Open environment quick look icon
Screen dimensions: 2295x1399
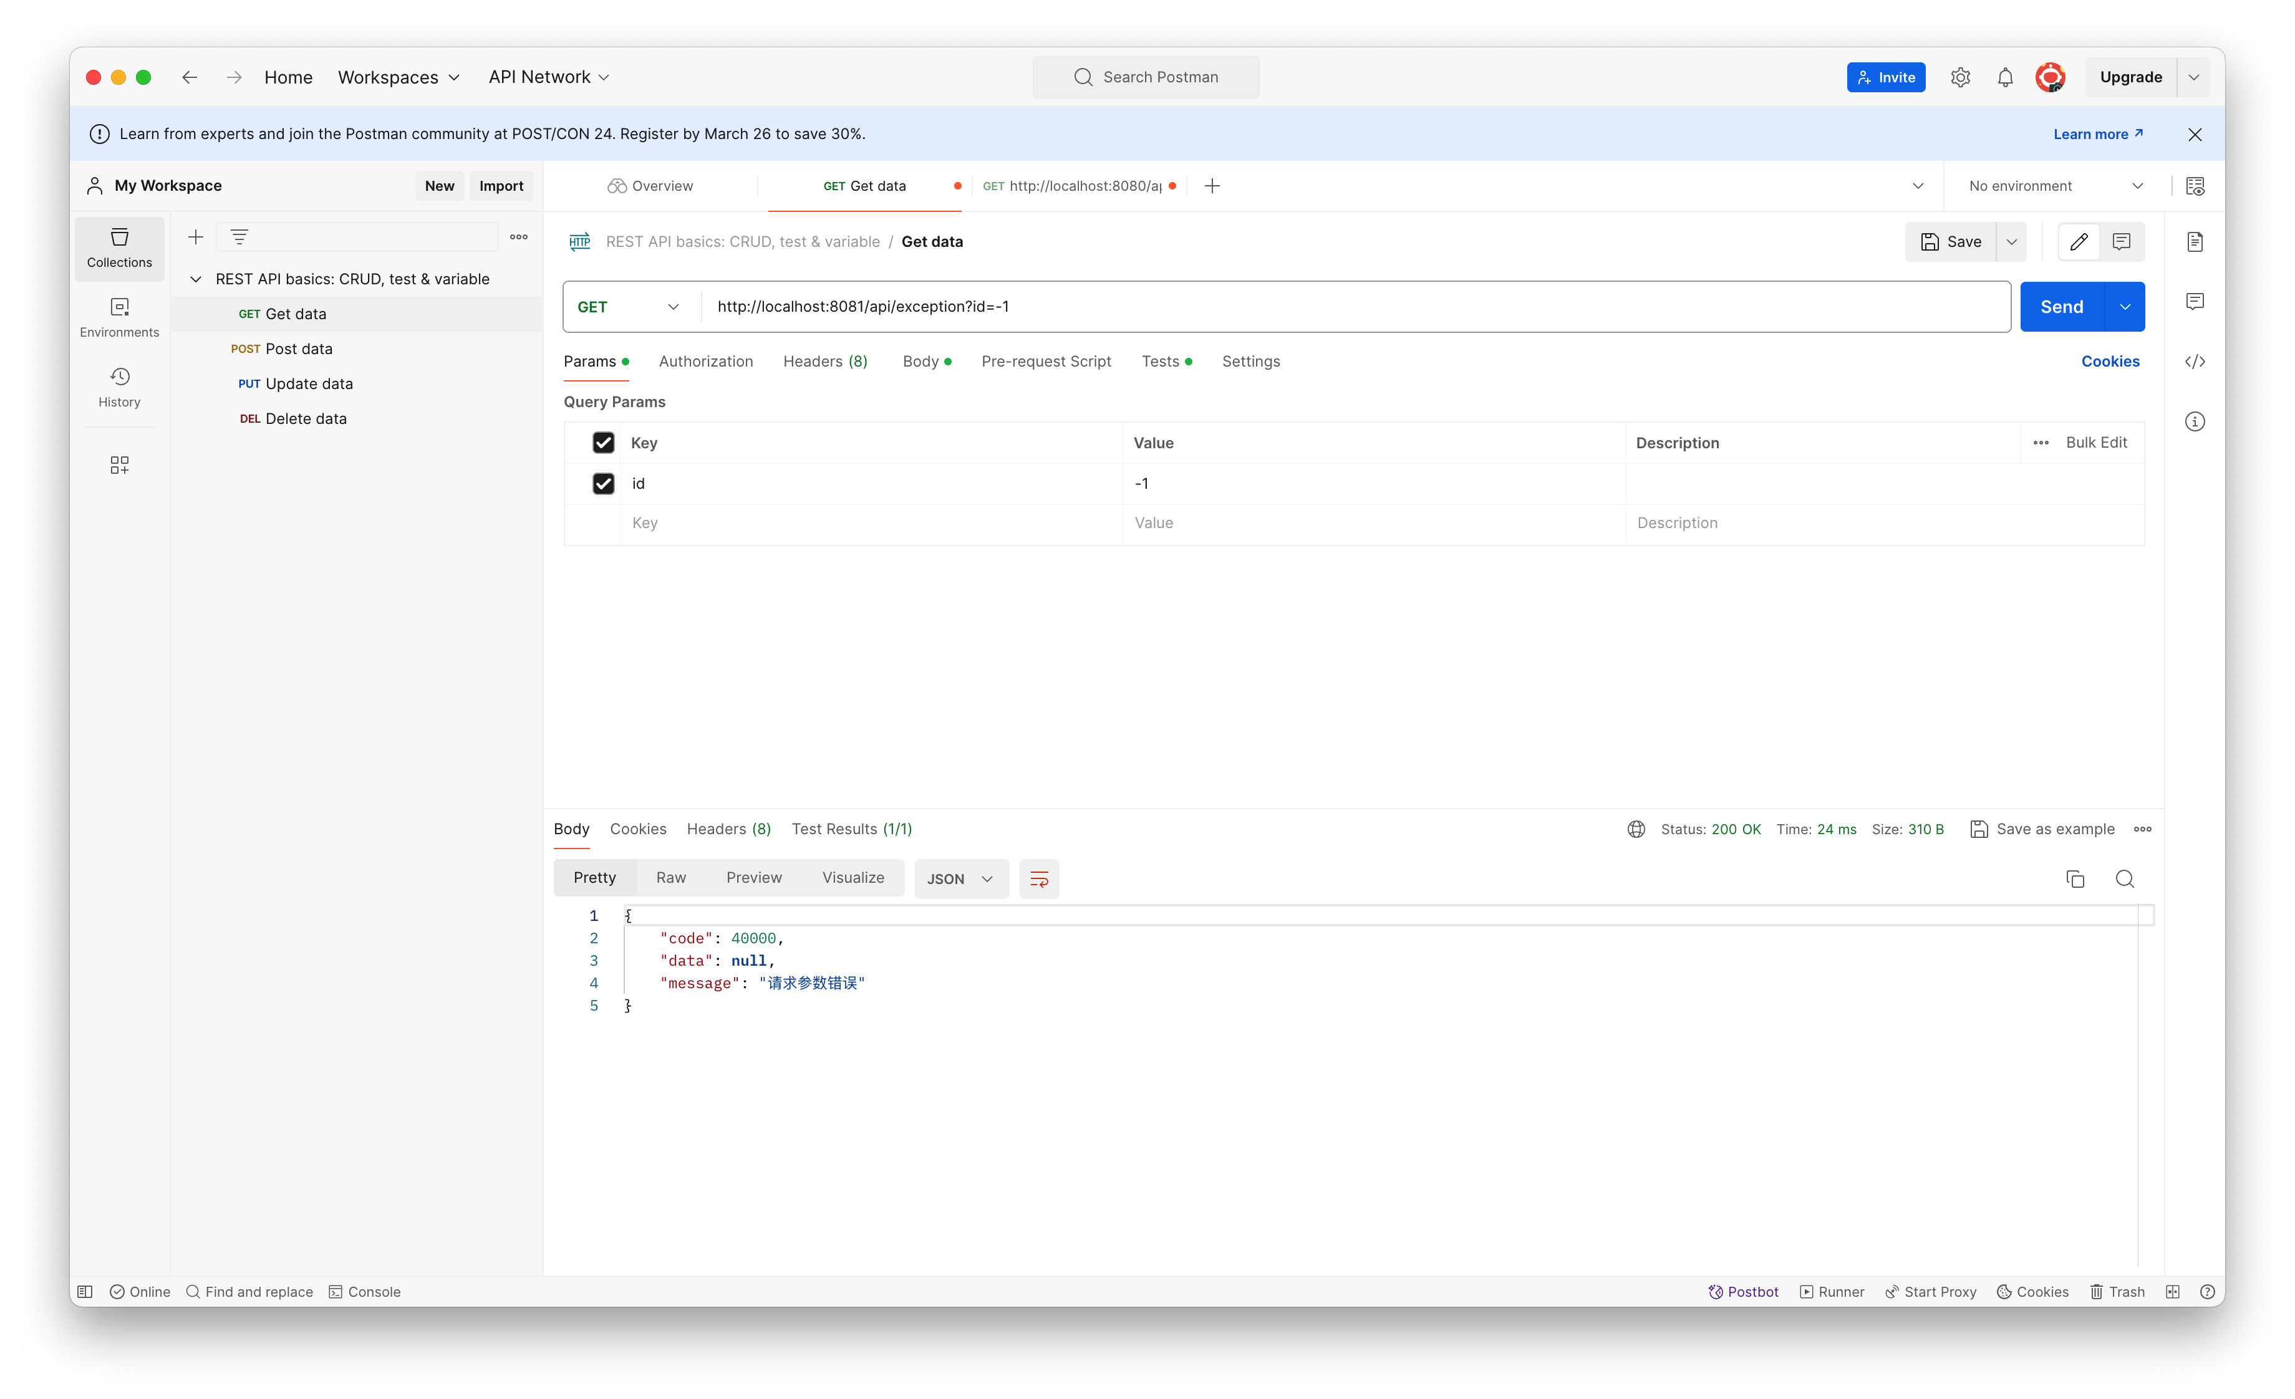pos(2195,186)
